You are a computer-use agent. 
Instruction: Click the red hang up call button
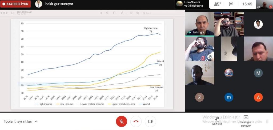click(x=136, y=122)
